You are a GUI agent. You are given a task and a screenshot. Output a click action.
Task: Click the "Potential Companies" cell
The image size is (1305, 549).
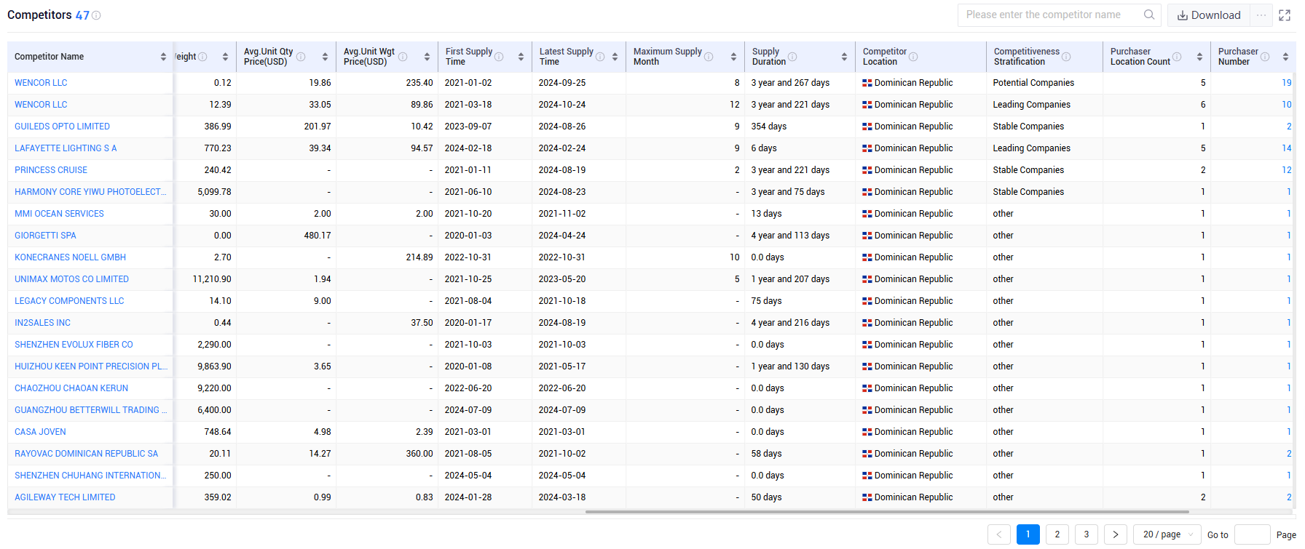point(1033,83)
